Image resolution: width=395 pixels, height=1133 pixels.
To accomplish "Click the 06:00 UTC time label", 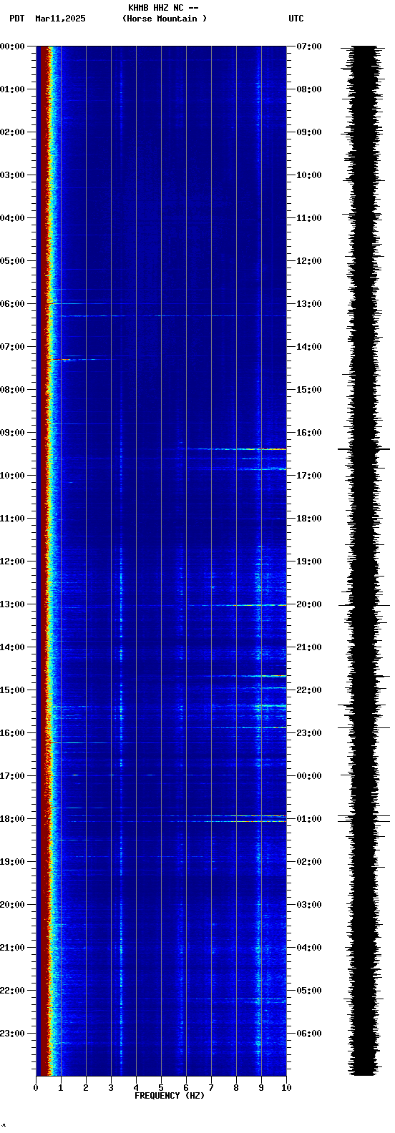I will pos(309,1034).
